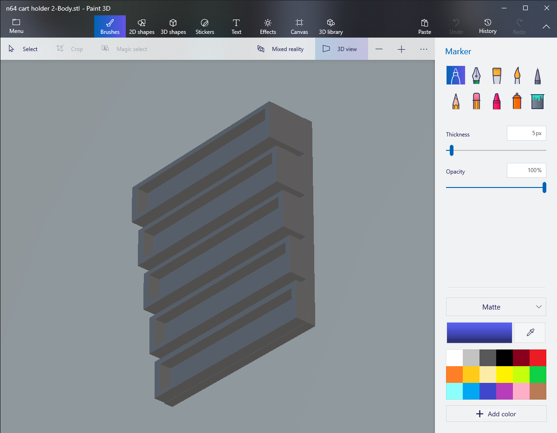The height and width of the screenshot is (433, 557).
Task: Open the three-dots more options menu
Action: [x=423, y=49]
